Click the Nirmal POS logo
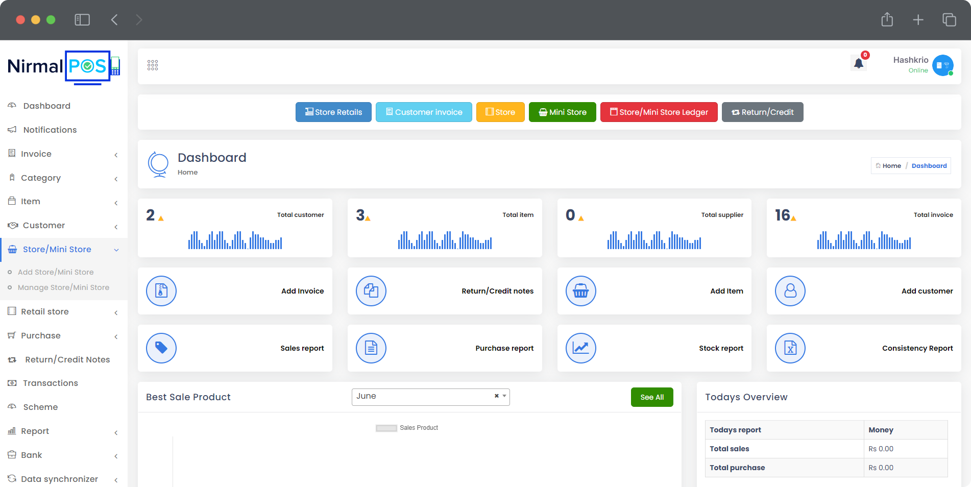 pos(64,67)
